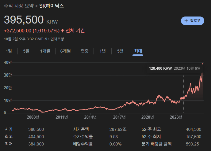This screenshot has height=151, width=211.
Task: Click the 52-주 최저 value 157,600
Action: [194, 137]
